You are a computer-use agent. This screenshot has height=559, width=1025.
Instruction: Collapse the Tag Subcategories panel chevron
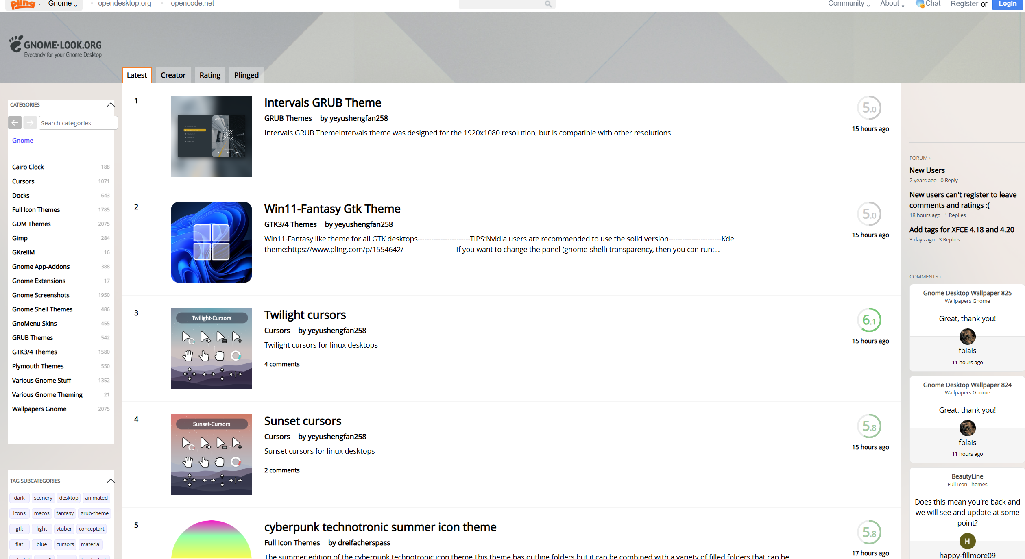point(111,481)
